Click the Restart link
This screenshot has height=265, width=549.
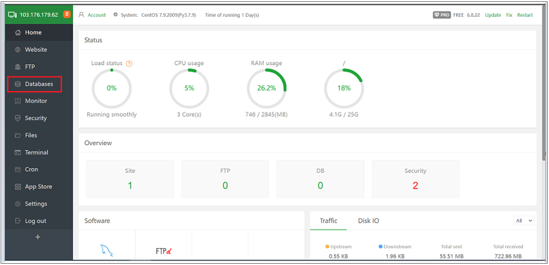pos(525,15)
